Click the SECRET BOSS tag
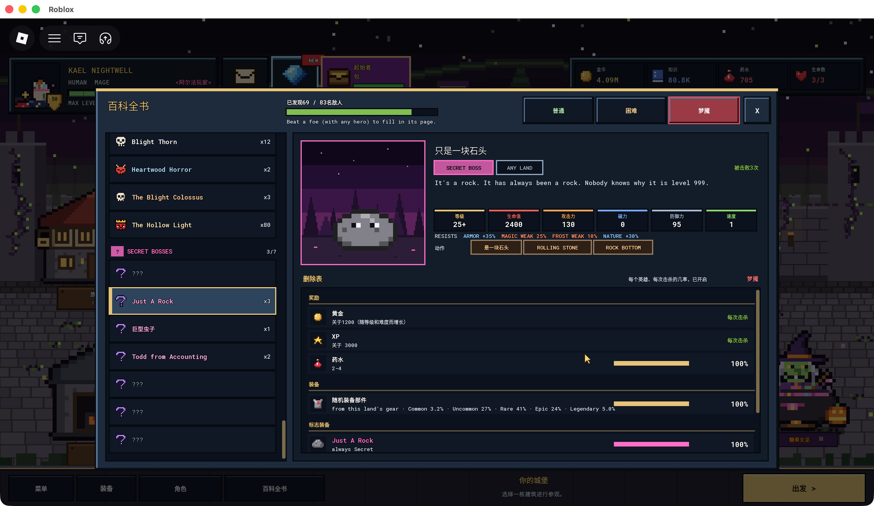This screenshot has height=506, width=874. pyautogui.click(x=464, y=168)
